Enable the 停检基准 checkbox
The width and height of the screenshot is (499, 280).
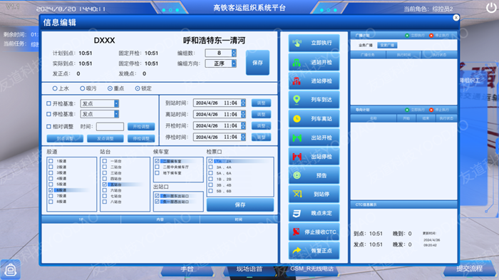(48, 114)
